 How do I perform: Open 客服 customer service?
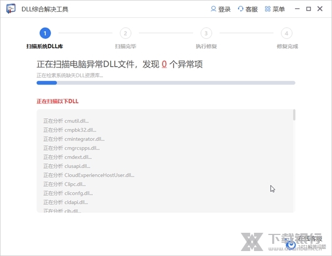tap(251, 9)
